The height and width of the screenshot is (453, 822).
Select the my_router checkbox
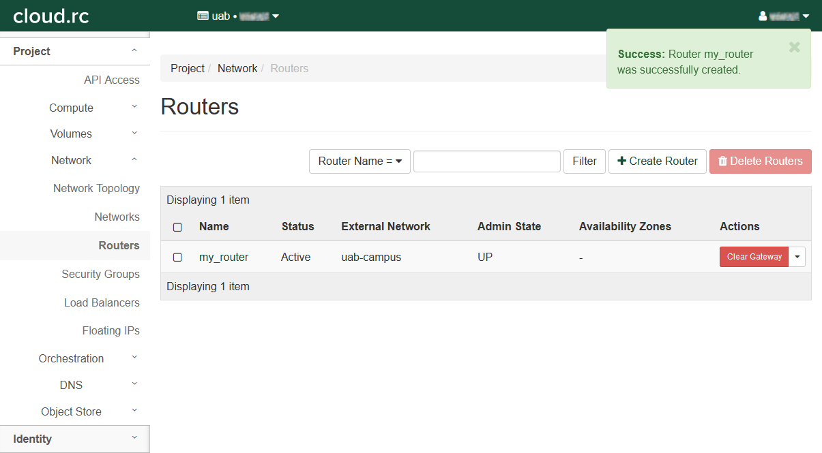pos(177,257)
